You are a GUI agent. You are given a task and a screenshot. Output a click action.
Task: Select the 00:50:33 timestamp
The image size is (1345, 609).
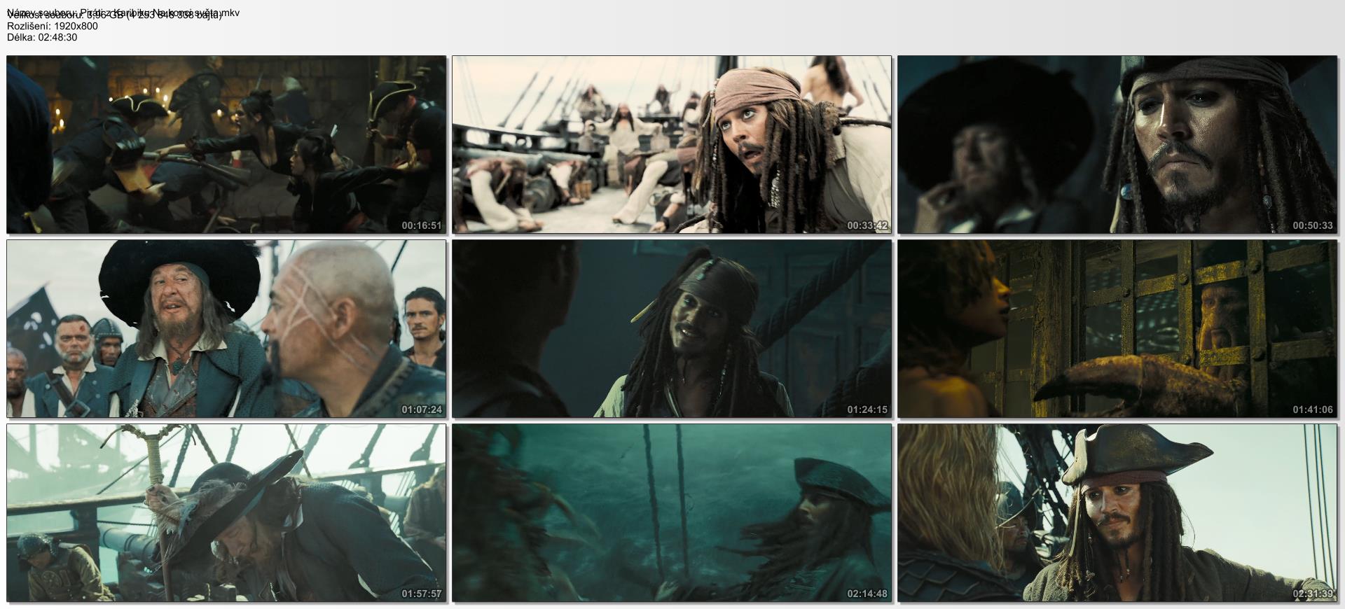pos(1313,226)
